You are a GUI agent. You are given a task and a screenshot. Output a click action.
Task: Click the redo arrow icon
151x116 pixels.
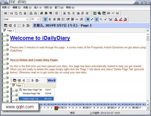point(87,13)
